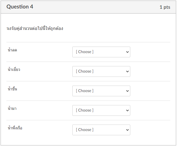Click the 1 pts score label
Screen dimensions: 177x146
(165, 7)
